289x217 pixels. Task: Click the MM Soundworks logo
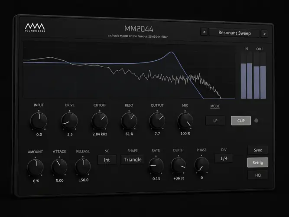[35, 27]
